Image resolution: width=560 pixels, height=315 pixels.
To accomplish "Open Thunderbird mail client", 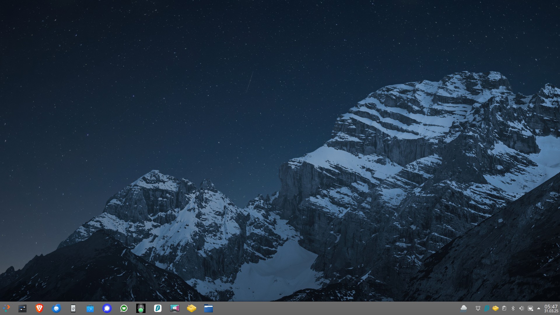I will [x=56, y=308].
